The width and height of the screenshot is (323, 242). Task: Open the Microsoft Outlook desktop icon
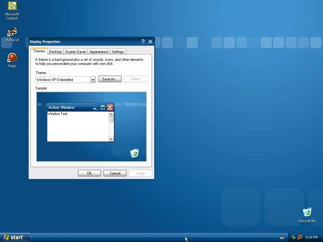[12, 10]
